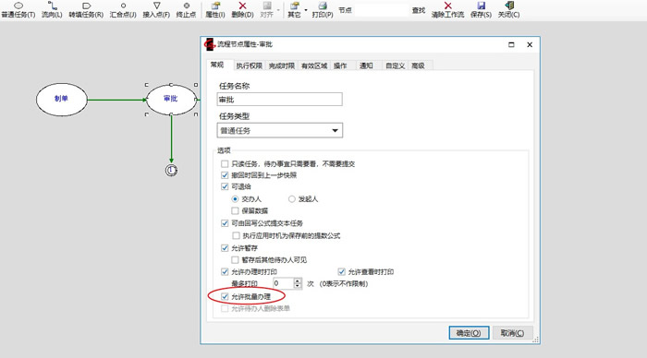Expand the 其它 dropdown arrow
Viewport: 647px width, 358px height.
306,10
